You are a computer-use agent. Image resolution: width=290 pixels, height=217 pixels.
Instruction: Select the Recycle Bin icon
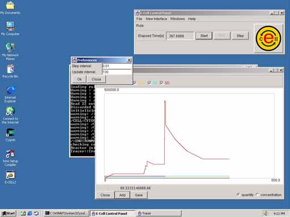pyautogui.click(x=10, y=71)
